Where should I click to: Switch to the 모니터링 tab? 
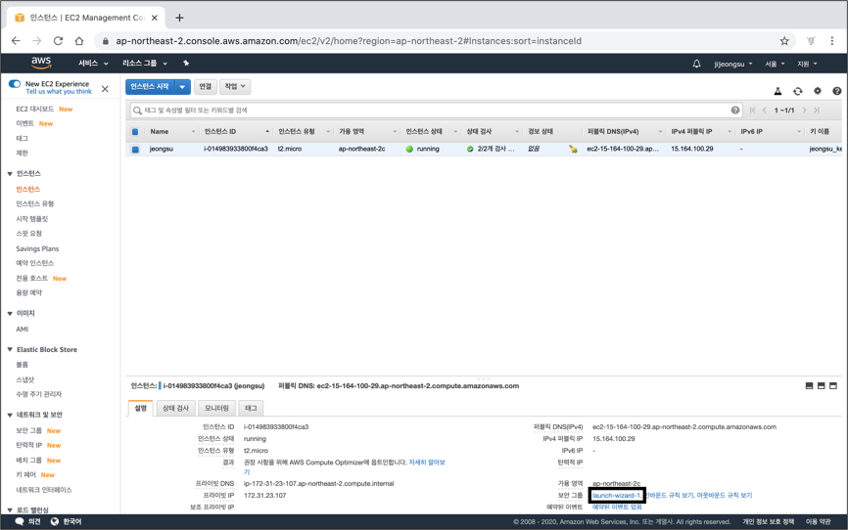point(216,409)
